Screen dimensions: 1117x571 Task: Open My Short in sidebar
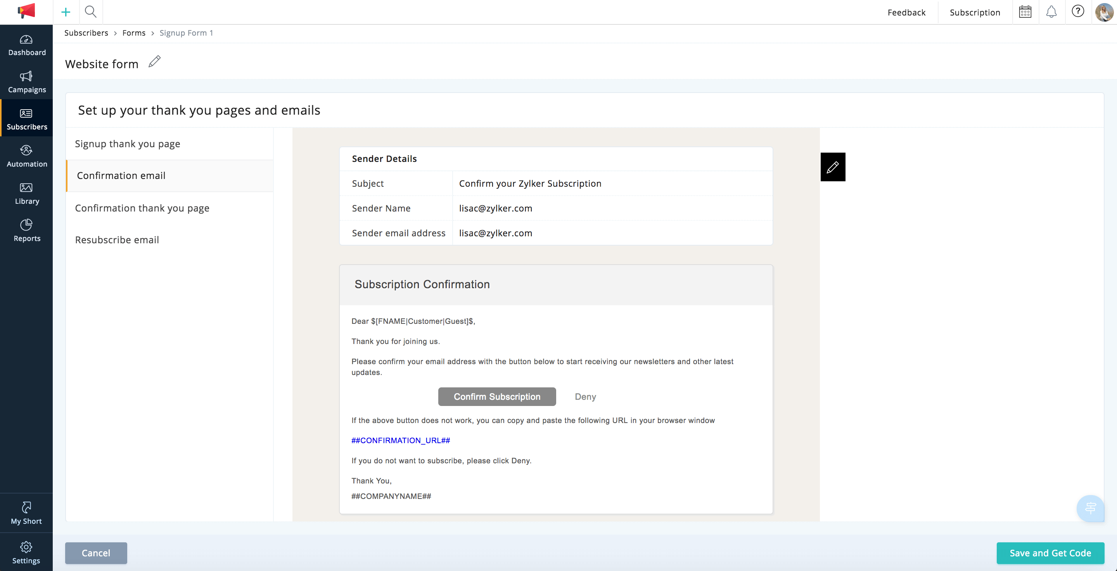(26, 513)
